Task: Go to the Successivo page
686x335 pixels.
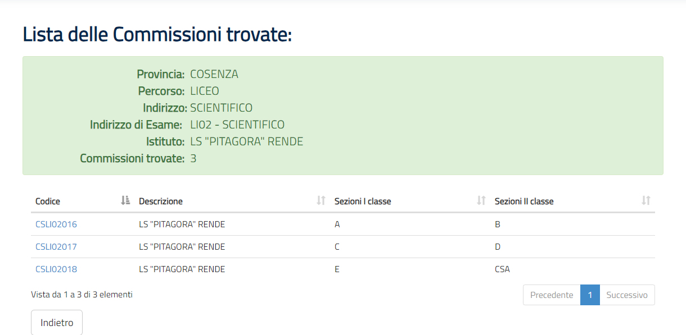Action: pyautogui.click(x=627, y=295)
